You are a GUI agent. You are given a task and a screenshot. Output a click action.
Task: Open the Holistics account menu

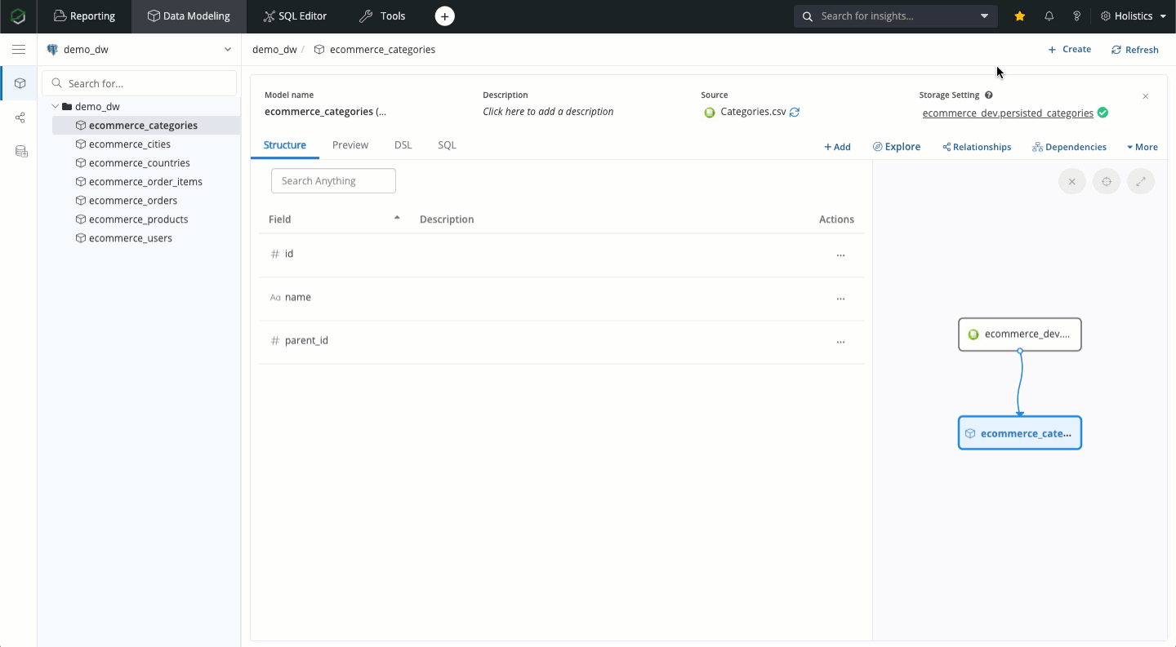1134,16
